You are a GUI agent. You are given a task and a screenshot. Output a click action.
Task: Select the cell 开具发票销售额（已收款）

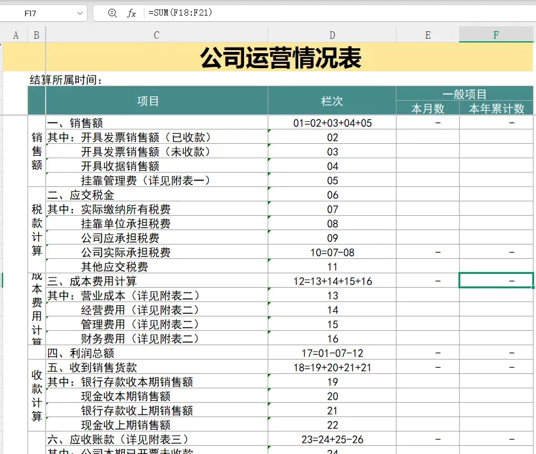coord(157,137)
